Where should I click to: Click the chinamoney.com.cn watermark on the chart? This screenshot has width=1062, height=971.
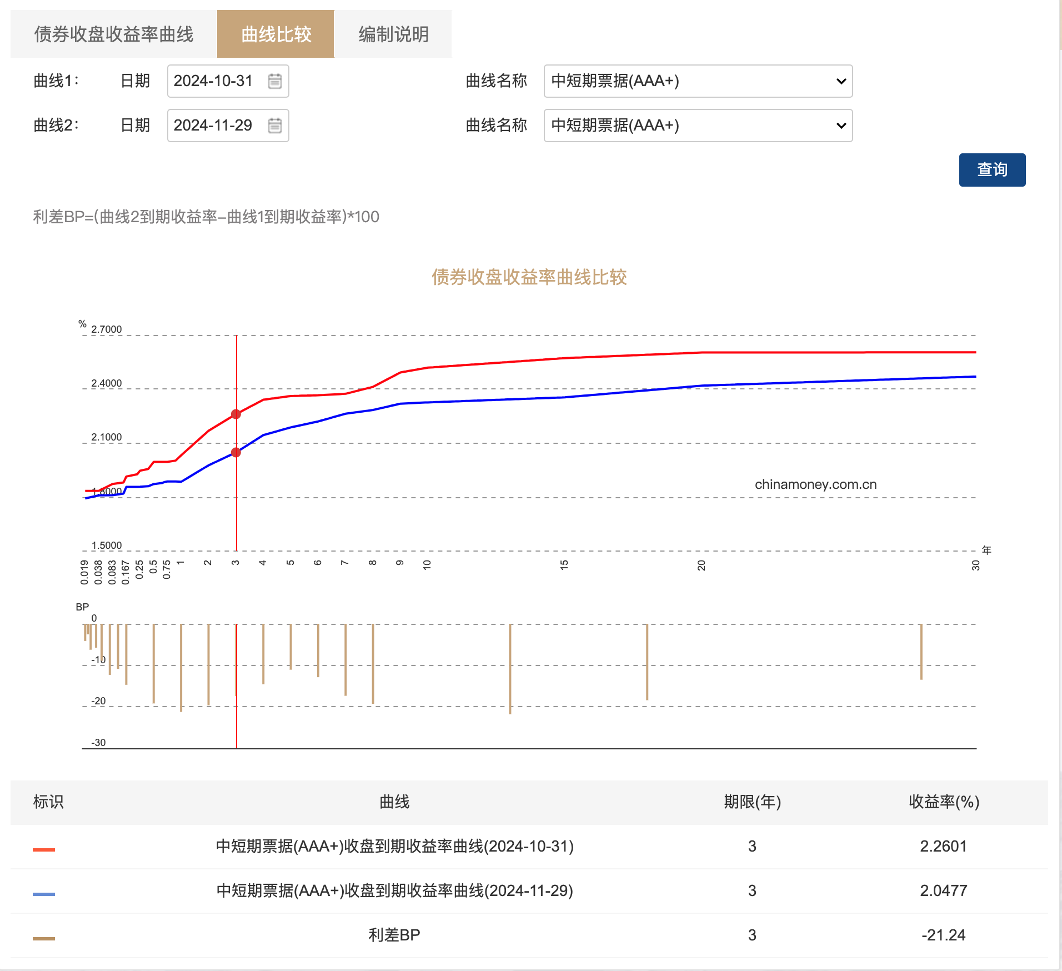coord(814,484)
